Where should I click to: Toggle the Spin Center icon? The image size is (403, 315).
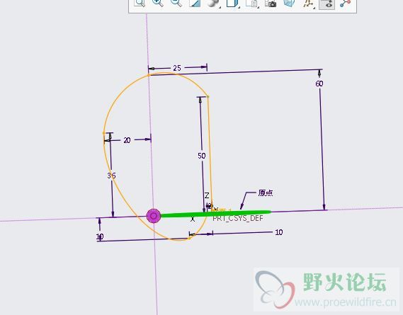pos(345,3)
